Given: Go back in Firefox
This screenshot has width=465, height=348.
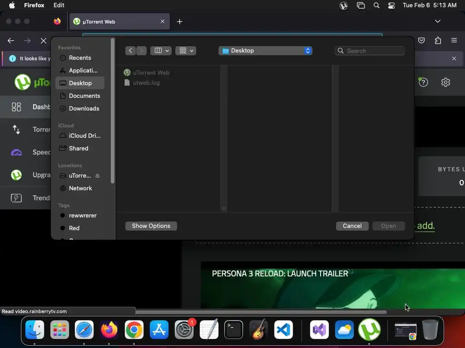Looking at the screenshot, I should click(x=11, y=40).
